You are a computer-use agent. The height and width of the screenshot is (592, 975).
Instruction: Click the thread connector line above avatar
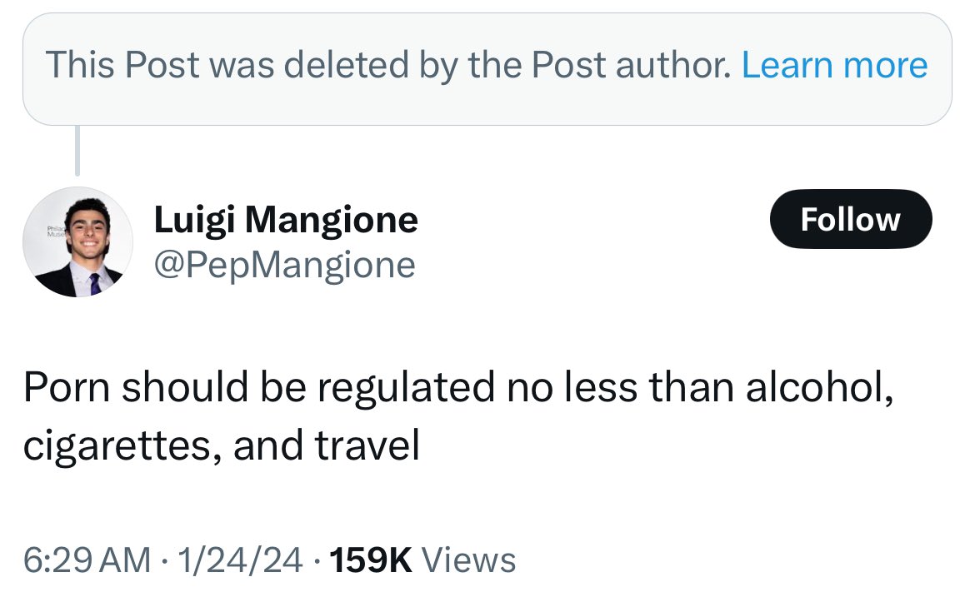pyautogui.click(x=77, y=151)
